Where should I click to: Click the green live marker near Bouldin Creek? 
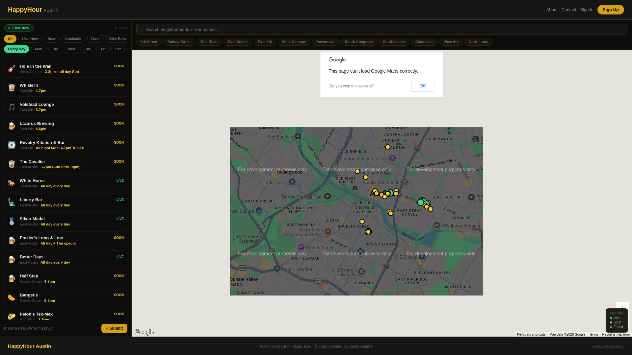(x=368, y=232)
